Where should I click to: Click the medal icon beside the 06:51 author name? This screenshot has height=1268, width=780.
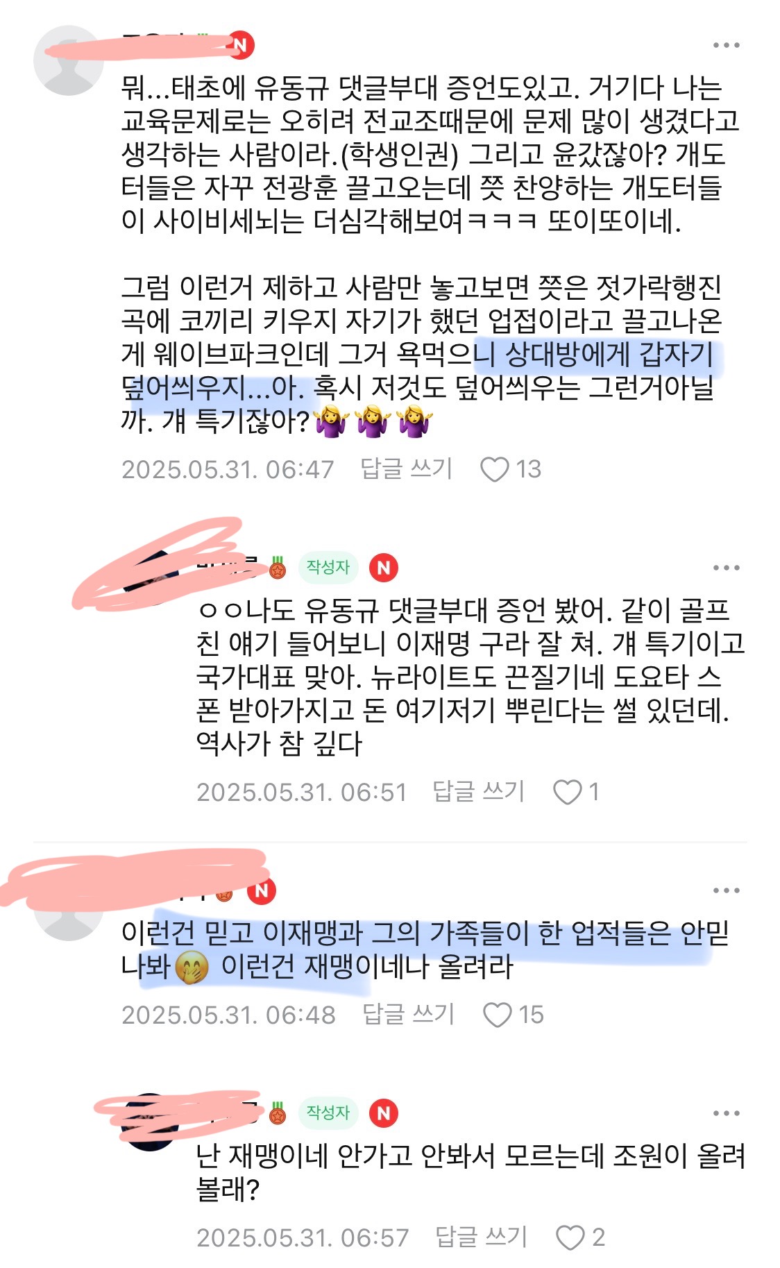click(278, 568)
